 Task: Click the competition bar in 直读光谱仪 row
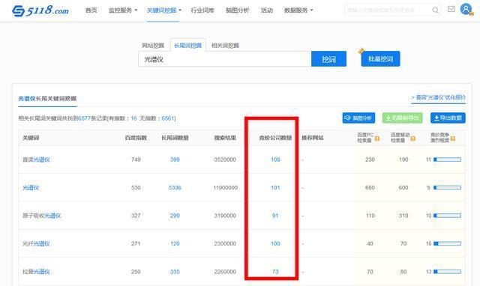tap(447, 159)
